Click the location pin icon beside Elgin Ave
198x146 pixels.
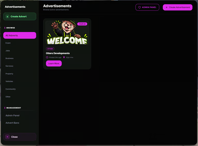(x=64, y=57)
